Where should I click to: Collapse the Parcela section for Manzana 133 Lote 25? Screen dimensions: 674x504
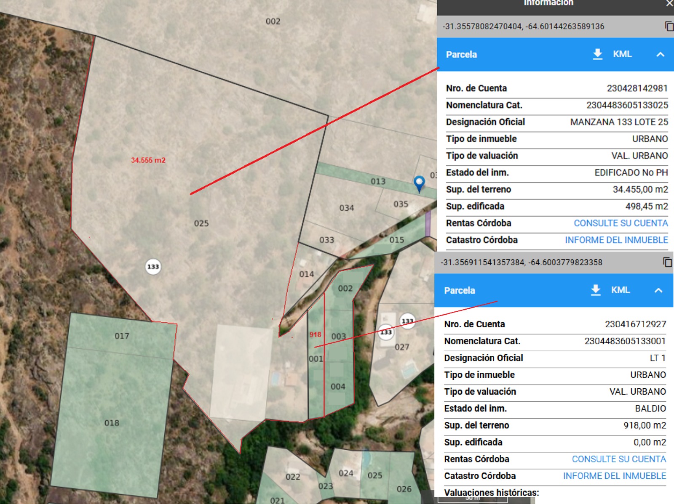point(660,55)
